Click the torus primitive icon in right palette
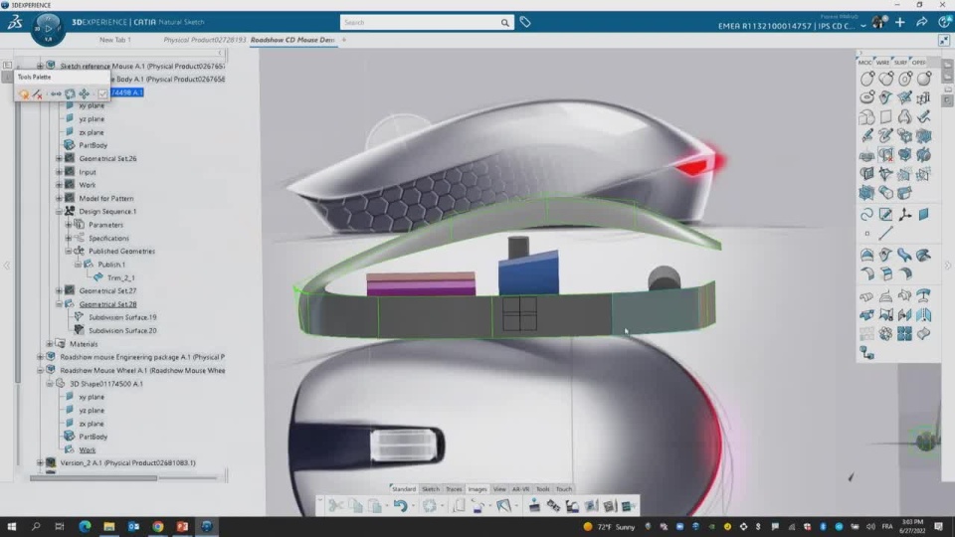This screenshot has height=537, width=955. 867,97
